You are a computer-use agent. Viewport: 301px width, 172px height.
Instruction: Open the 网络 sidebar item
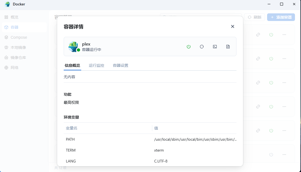[14, 68]
